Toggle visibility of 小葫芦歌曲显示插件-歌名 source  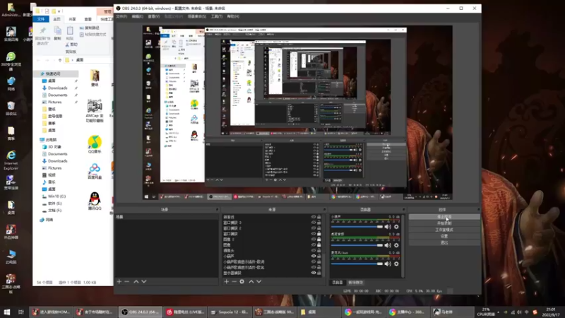314,267
